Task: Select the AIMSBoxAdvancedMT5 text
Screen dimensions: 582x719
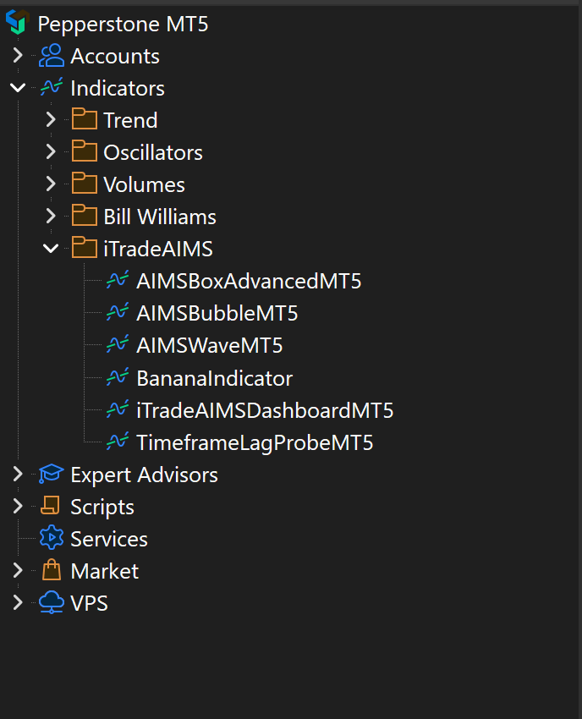Action: point(249,281)
